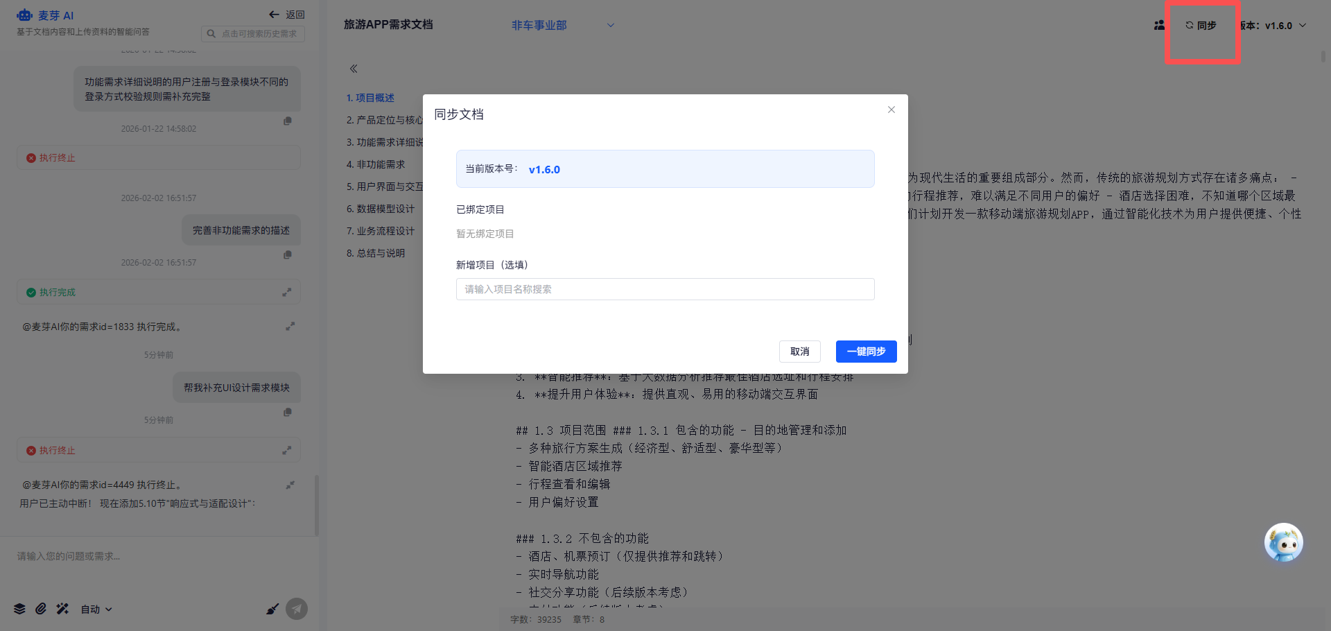The height and width of the screenshot is (631, 1331).
Task: Click the 取消 button
Action: tap(800, 352)
